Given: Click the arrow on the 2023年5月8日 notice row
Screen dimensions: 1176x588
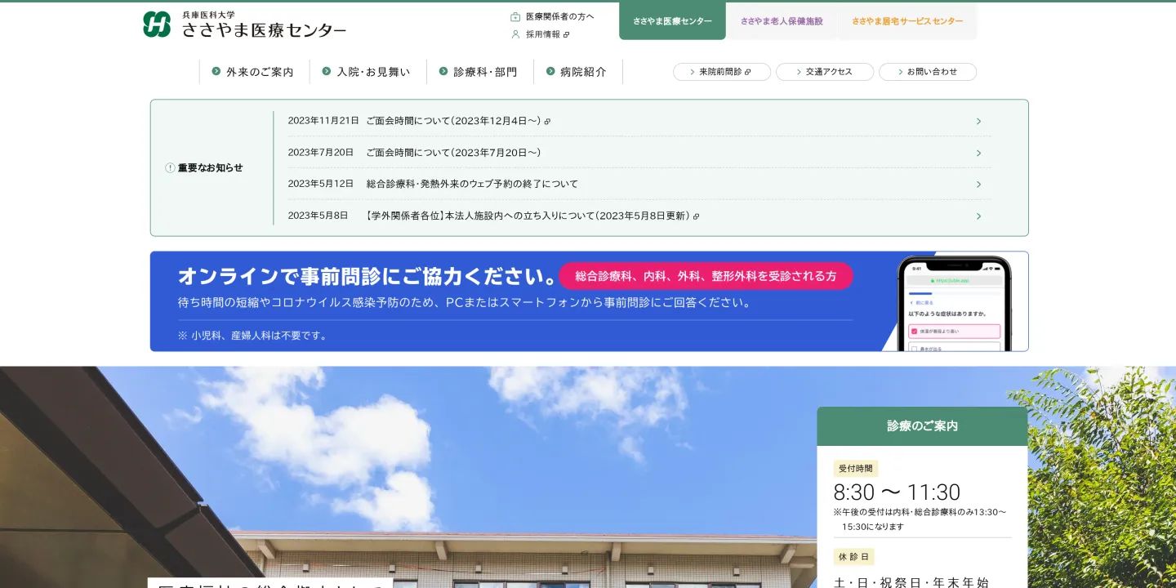Looking at the screenshot, I should point(978,216).
